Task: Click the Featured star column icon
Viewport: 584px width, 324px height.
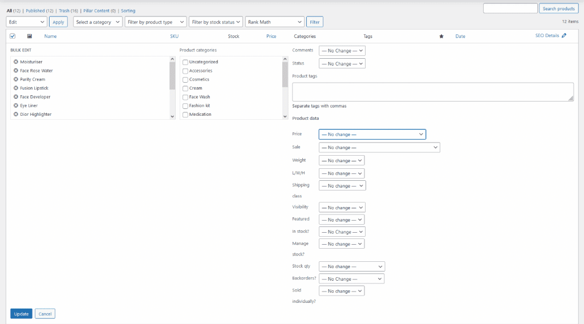Action: 441,36
